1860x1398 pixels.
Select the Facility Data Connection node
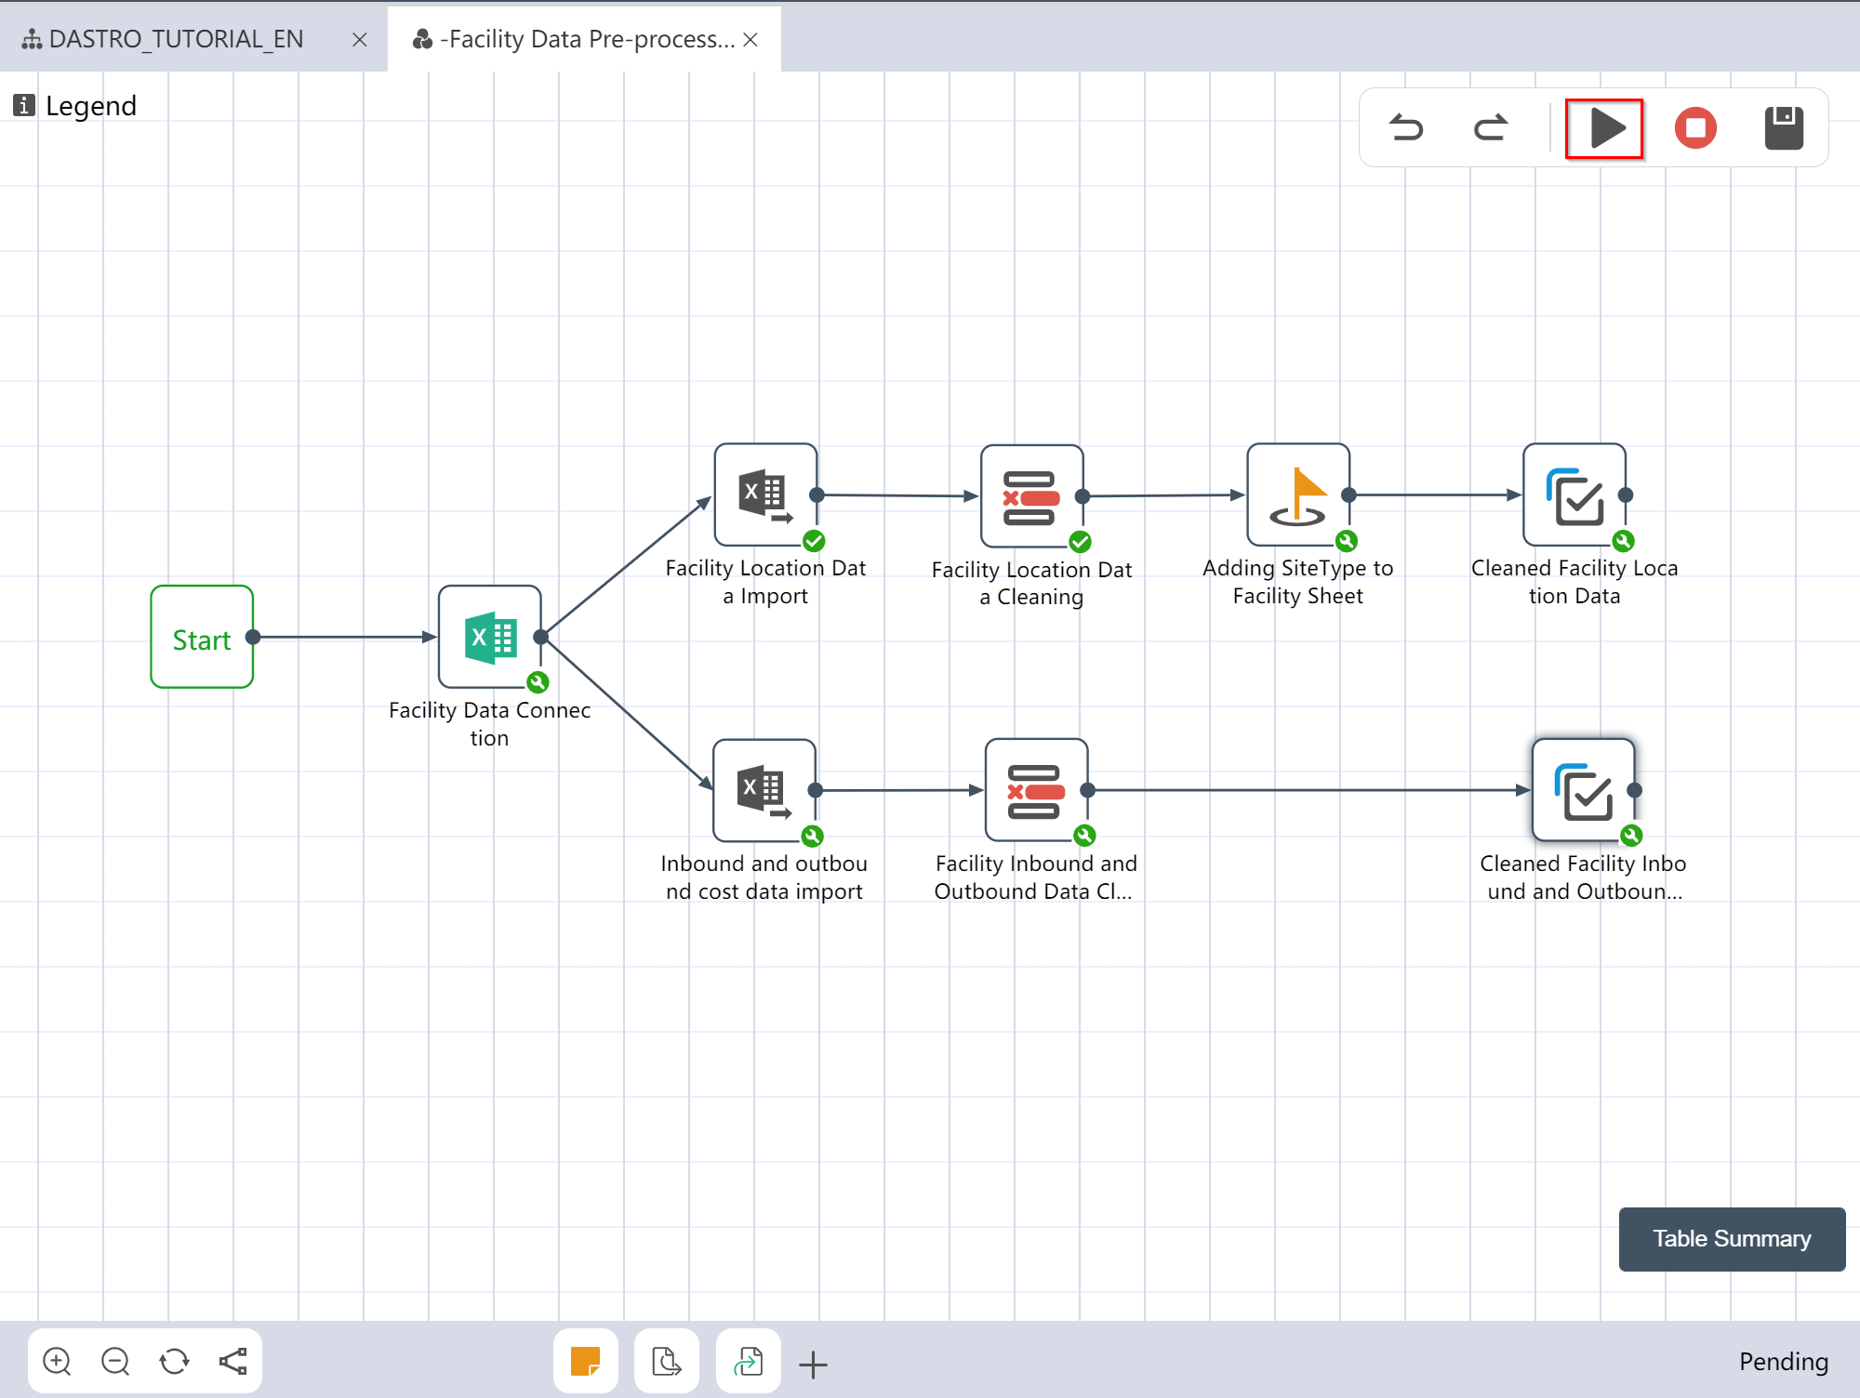click(x=489, y=637)
